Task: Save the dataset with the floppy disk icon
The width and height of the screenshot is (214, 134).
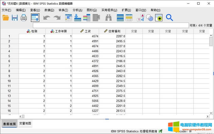Action: pos(15,18)
